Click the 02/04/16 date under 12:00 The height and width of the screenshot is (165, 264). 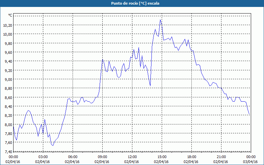pyautogui.click(x=131, y=162)
